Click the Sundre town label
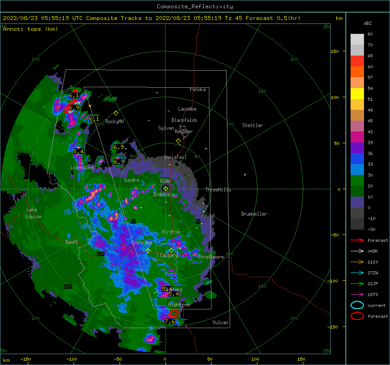The height and width of the screenshot is (365, 390). 131,180
